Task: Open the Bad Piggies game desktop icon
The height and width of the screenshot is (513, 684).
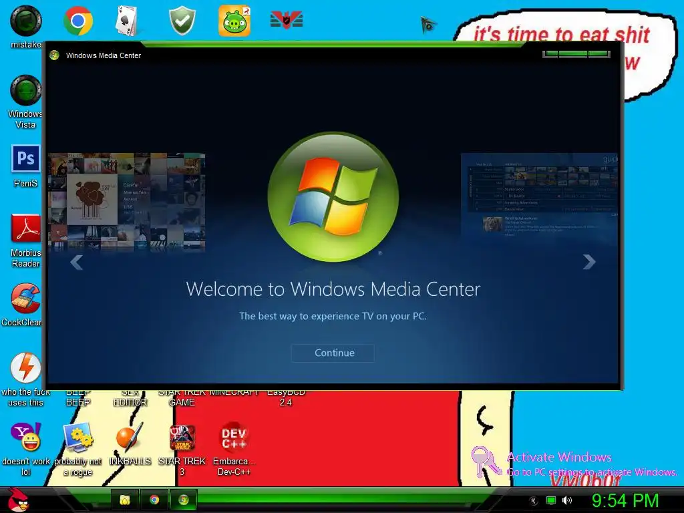Action: coord(234,21)
